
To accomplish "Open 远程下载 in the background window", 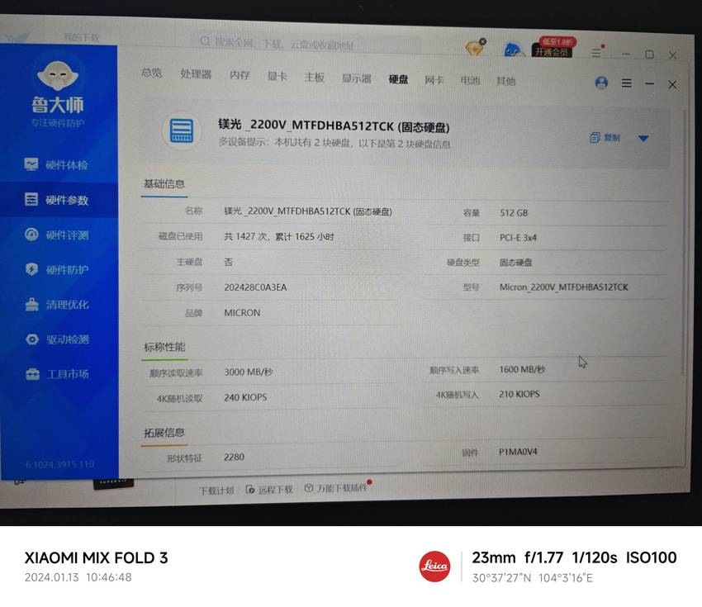I will [x=269, y=489].
